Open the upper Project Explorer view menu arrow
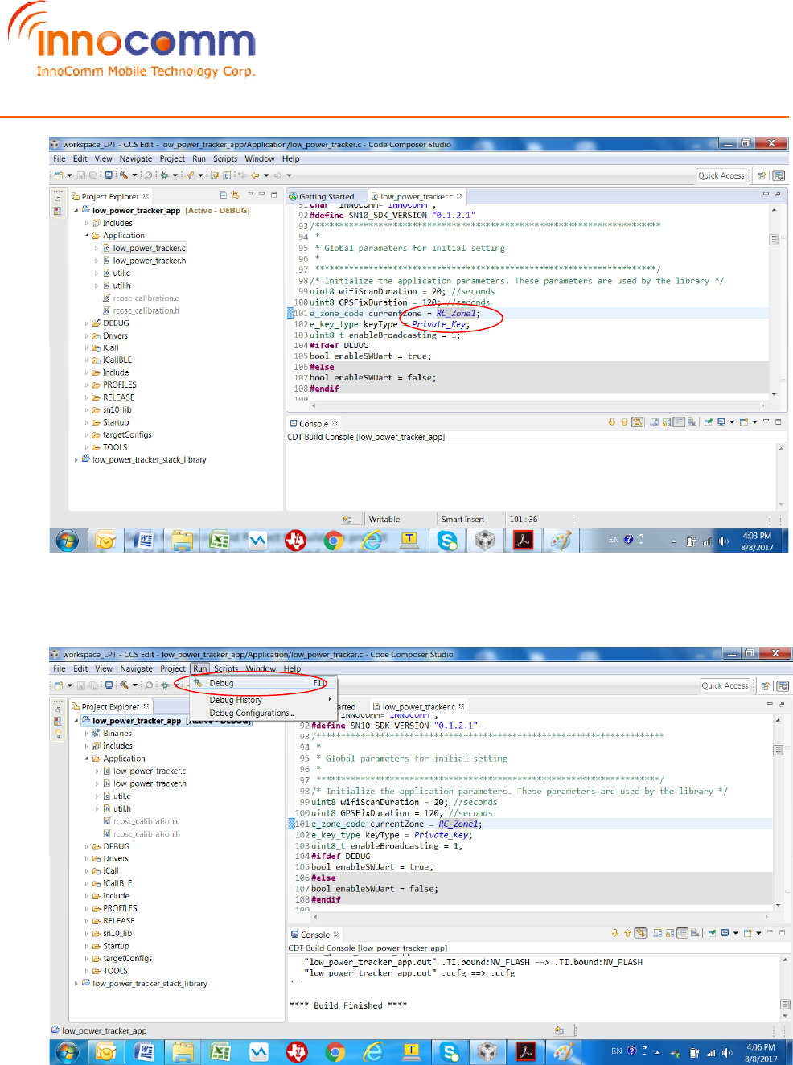The height and width of the screenshot is (1065, 793). pos(250,195)
